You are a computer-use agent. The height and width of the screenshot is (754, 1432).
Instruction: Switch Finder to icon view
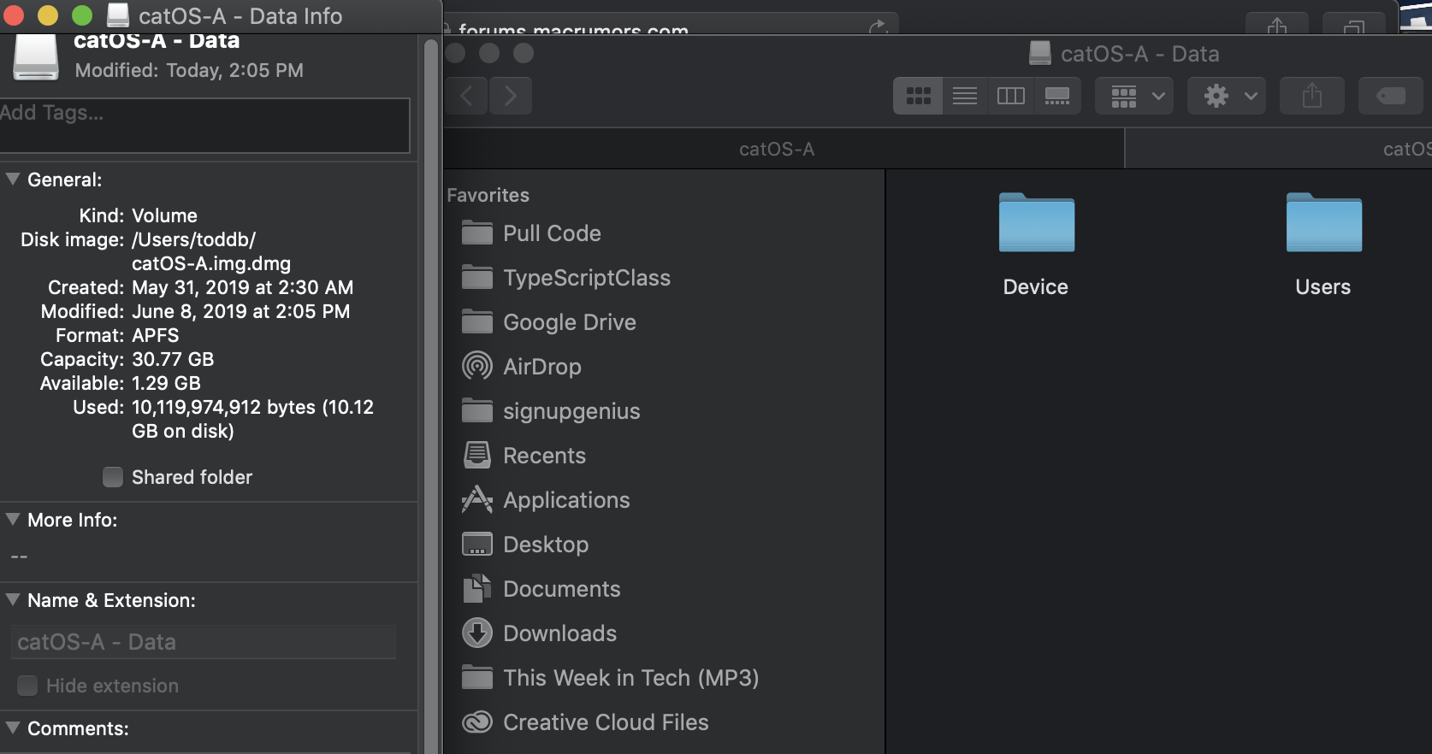tap(918, 96)
